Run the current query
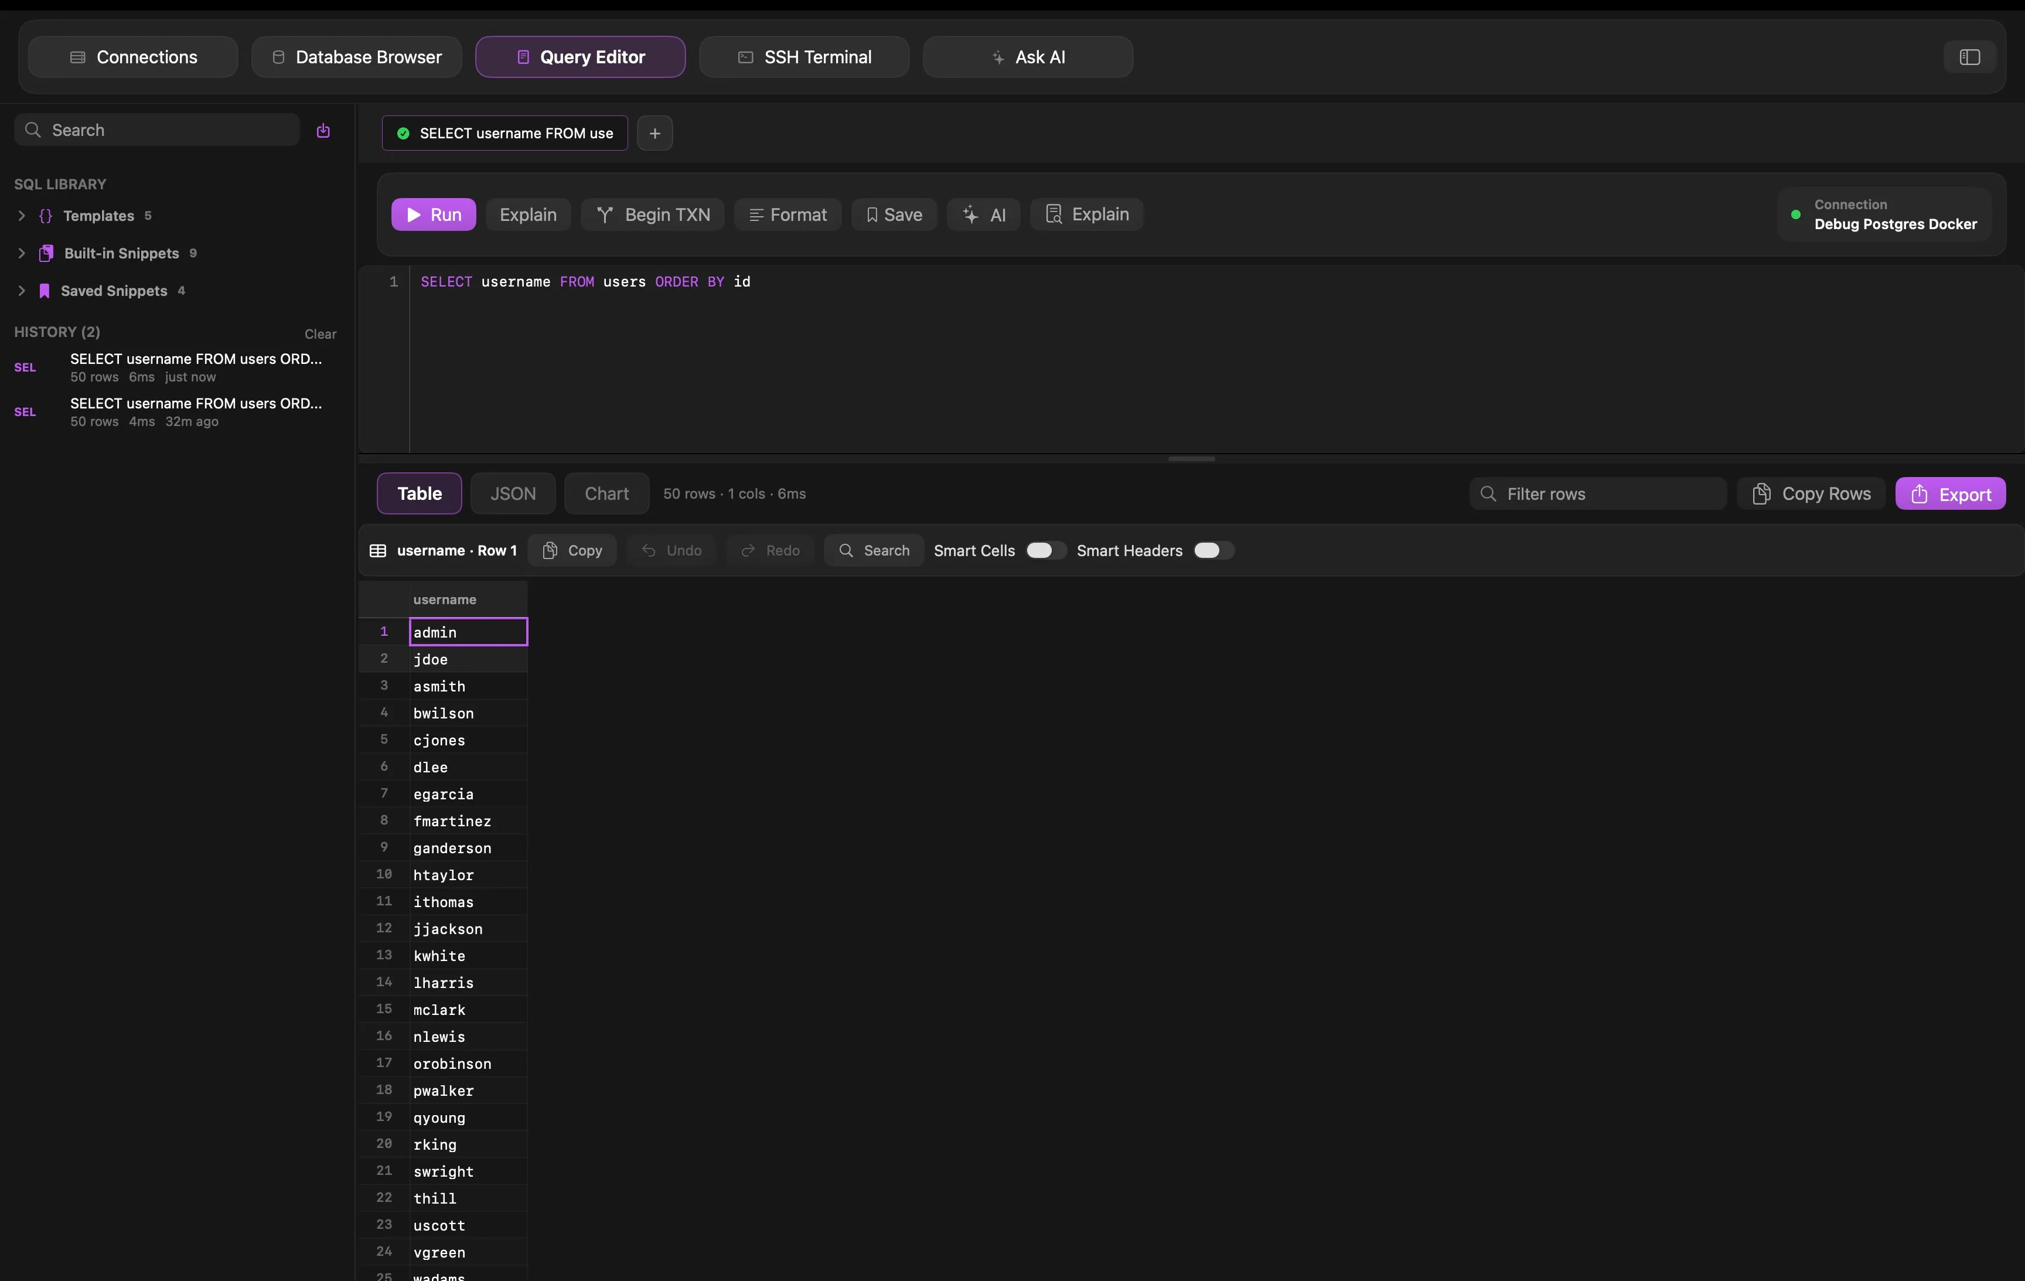Screen dimensions: 2025x1281 point(434,214)
